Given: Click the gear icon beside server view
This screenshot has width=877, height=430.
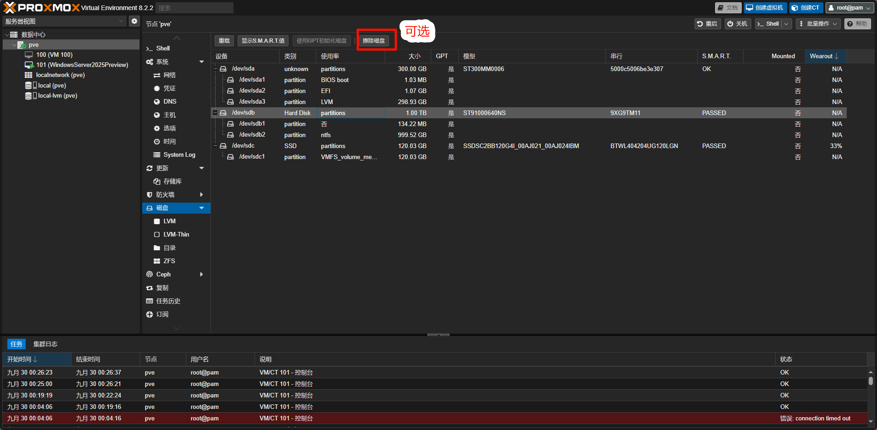Looking at the screenshot, I should [134, 21].
